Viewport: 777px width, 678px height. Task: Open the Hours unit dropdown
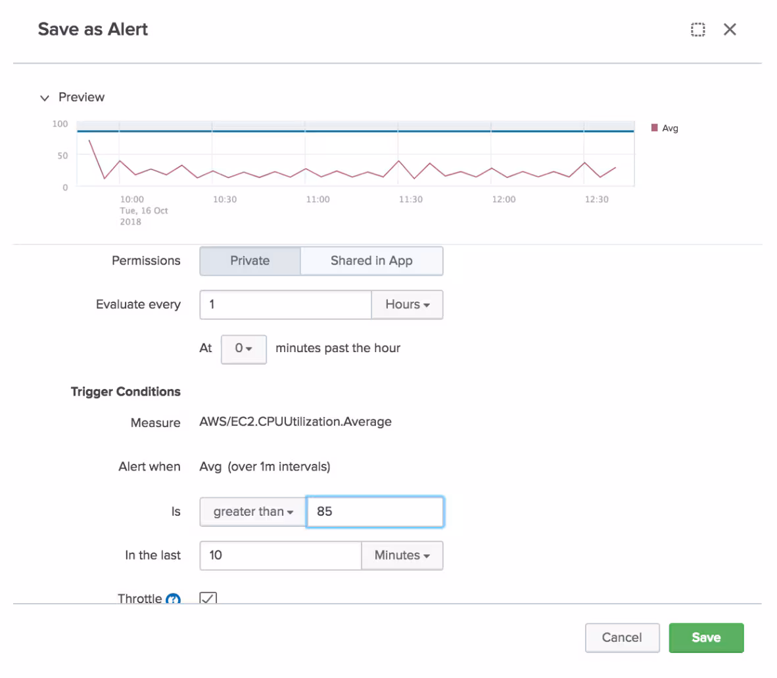point(407,305)
